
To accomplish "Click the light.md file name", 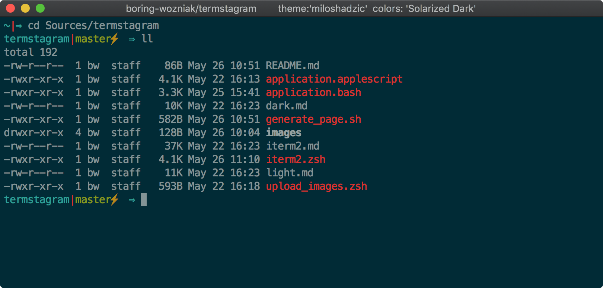I will coord(290,173).
